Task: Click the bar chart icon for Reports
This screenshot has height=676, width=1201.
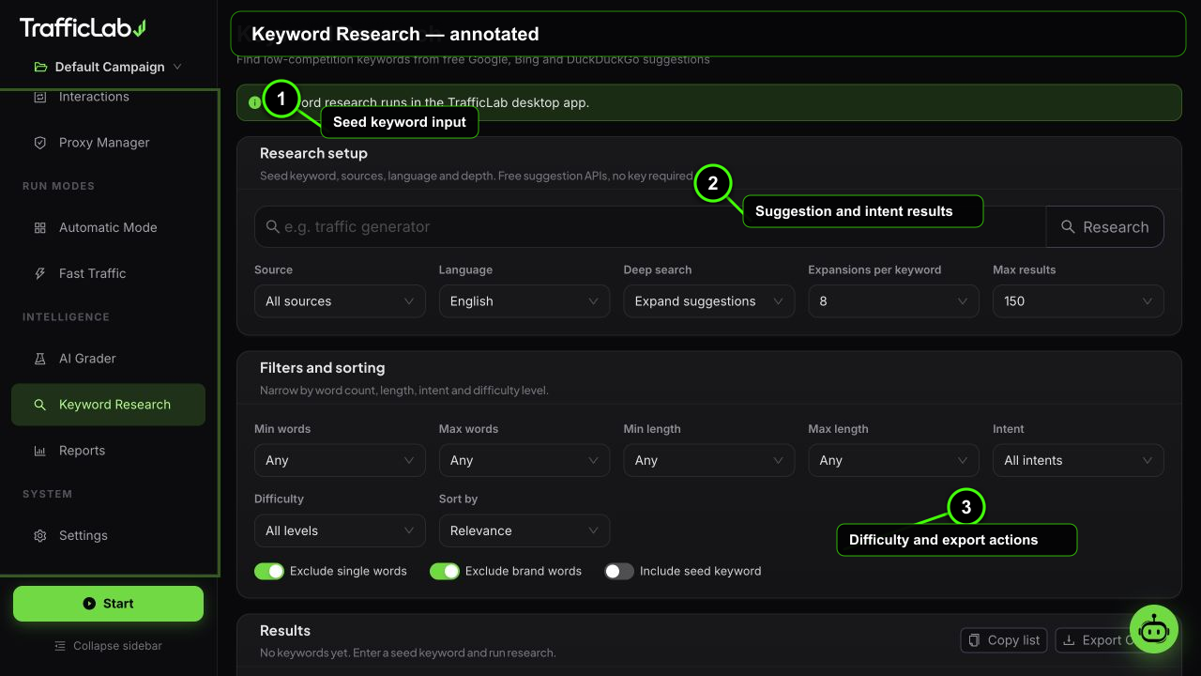Action: 40,451
